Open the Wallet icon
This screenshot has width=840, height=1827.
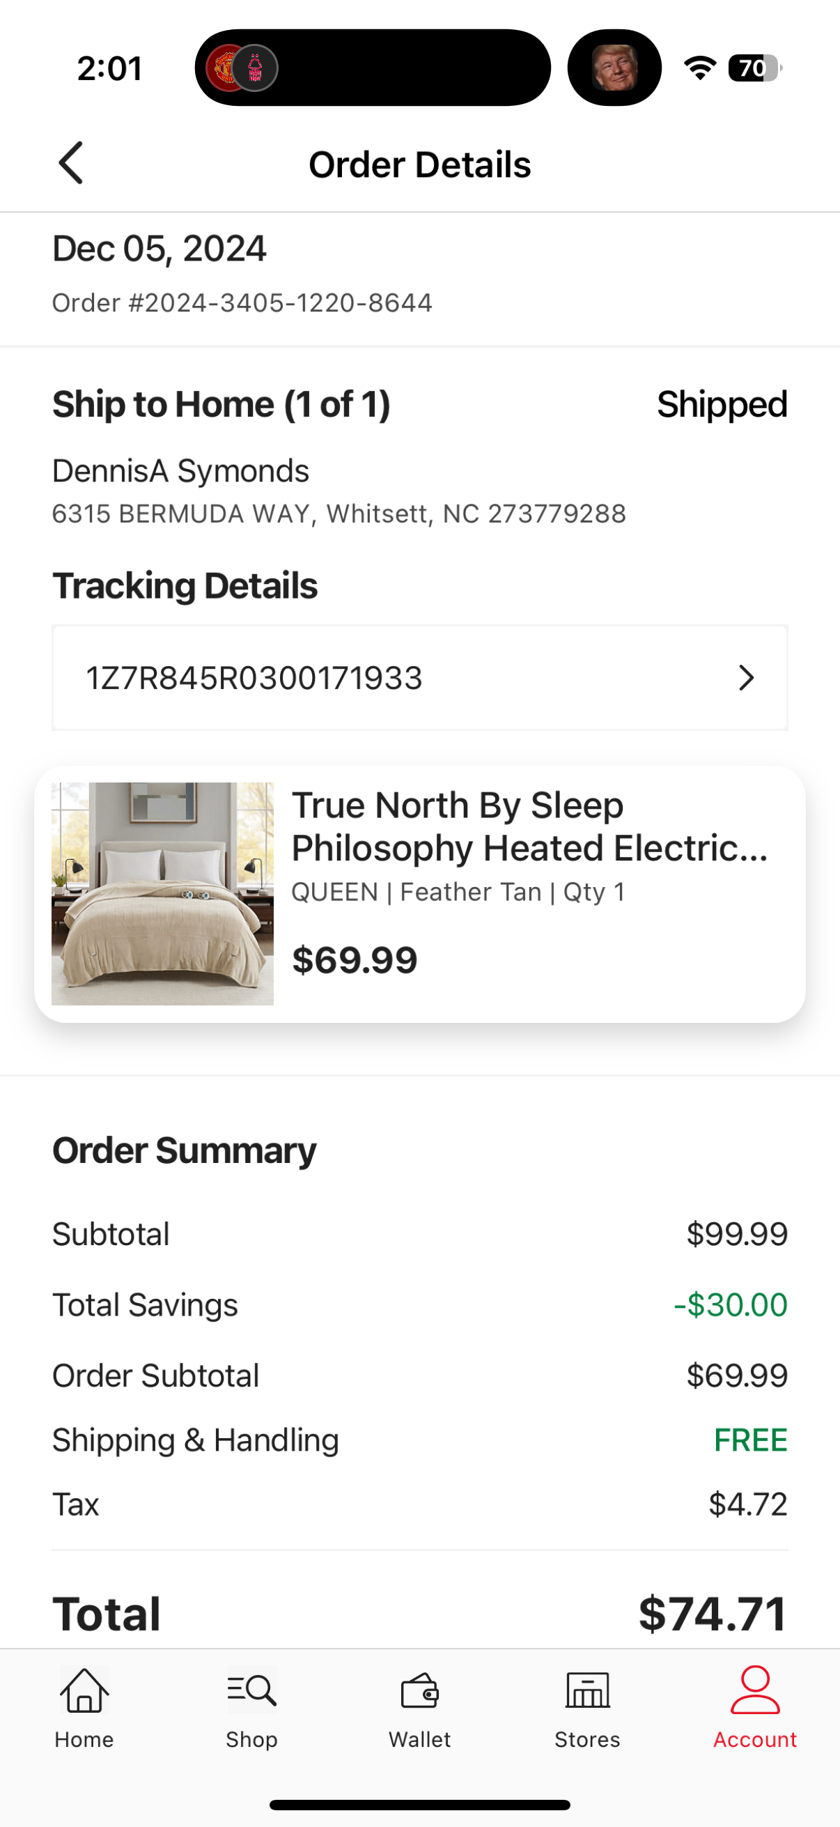tap(419, 1691)
